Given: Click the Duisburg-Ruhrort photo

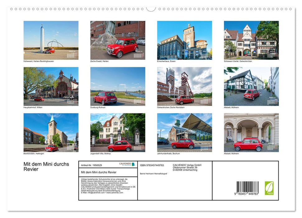Looking at the screenshot, I should click(118, 86).
